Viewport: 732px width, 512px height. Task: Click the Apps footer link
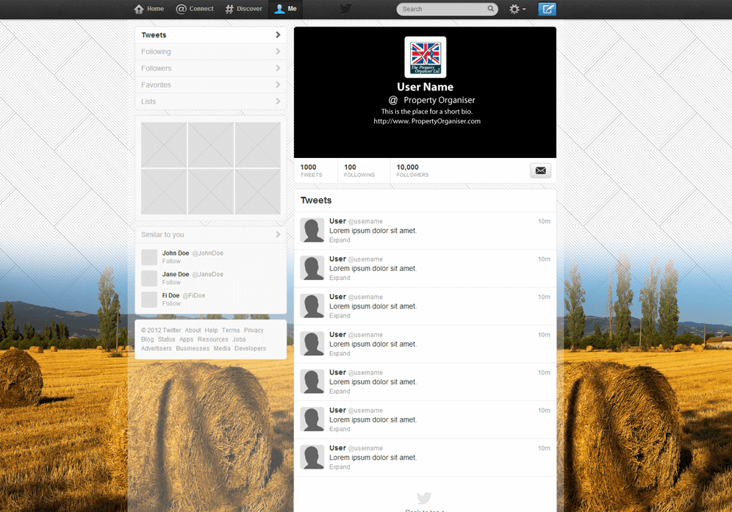pos(186,339)
